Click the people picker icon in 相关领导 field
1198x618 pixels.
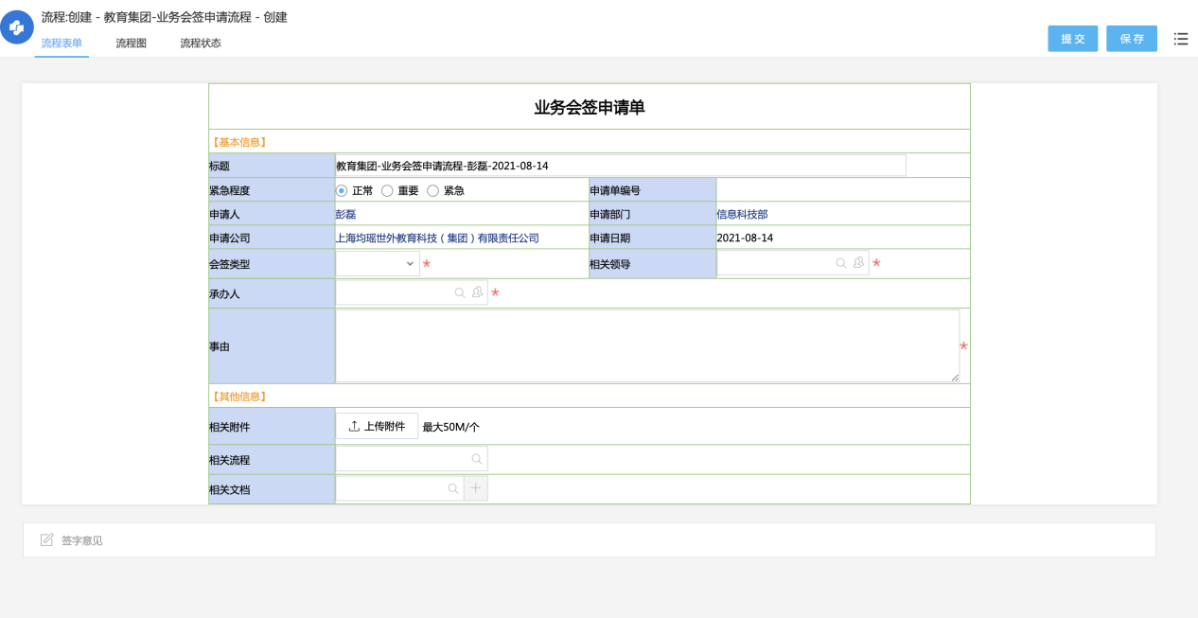pyautogui.click(x=858, y=263)
